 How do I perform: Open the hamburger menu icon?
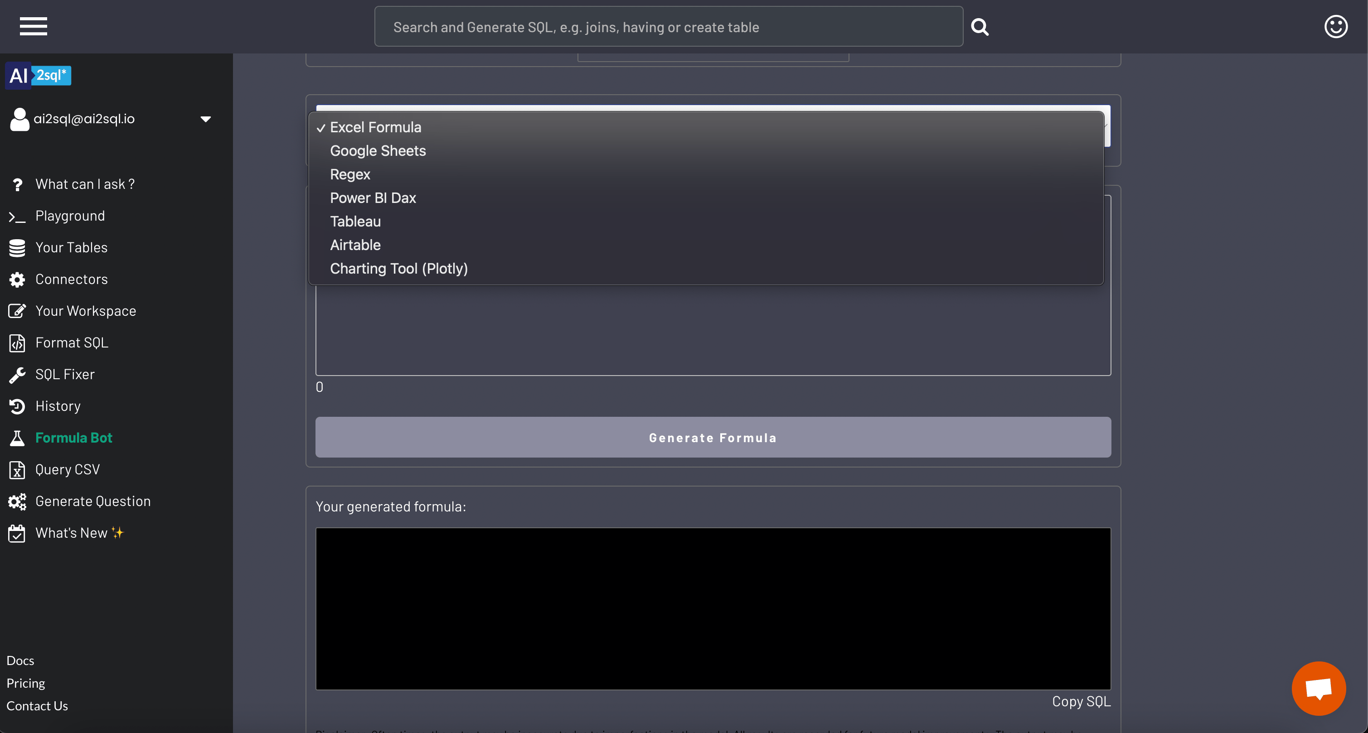point(34,26)
